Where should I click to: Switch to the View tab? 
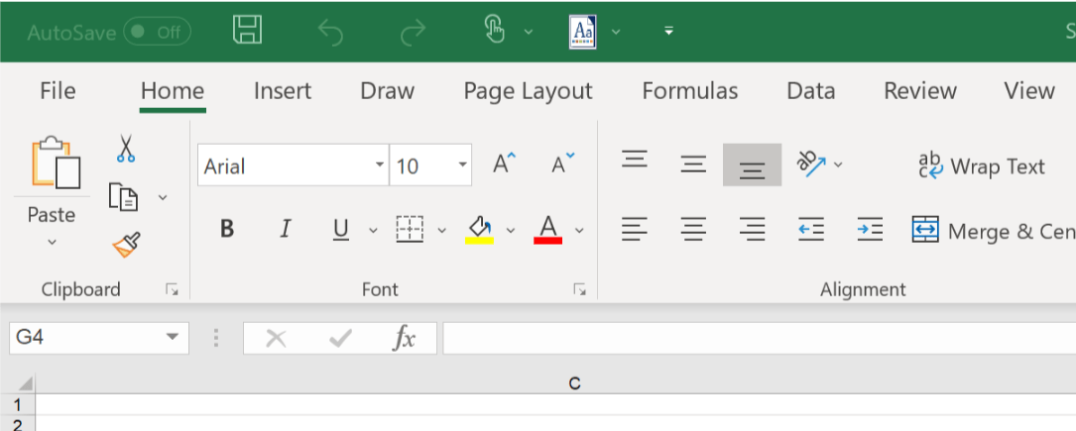[1029, 91]
